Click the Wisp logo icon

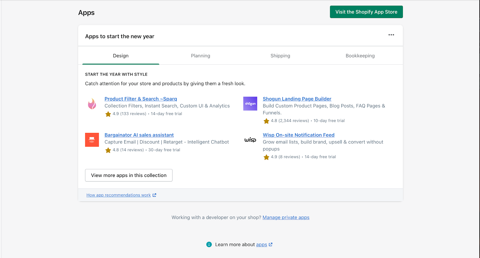250,140
